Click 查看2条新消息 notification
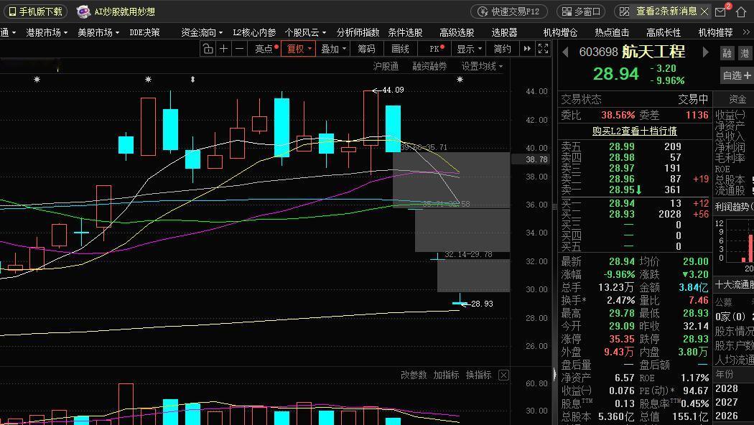Image resolution: width=754 pixels, height=425 pixels. 666,11
